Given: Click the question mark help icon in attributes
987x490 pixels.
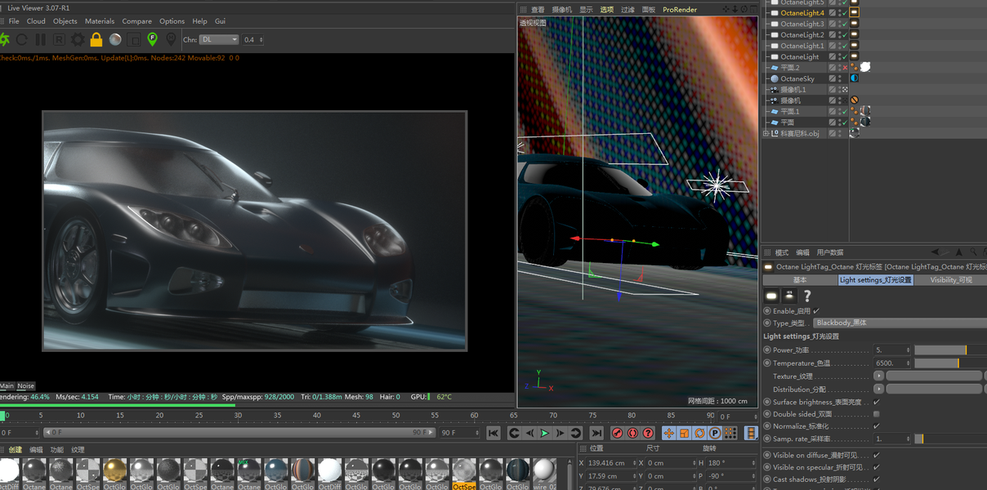Looking at the screenshot, I should (x=807, y=296).
